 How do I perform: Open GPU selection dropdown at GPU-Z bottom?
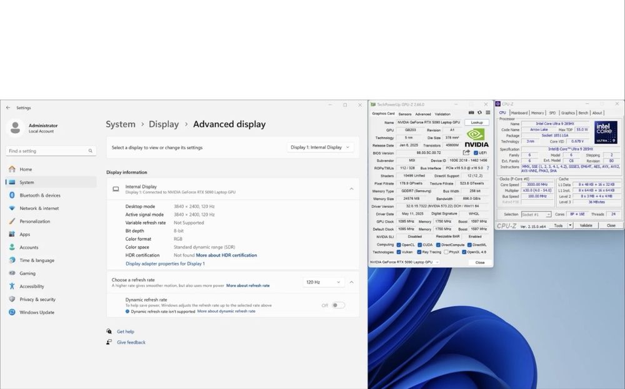pos(404,262)
